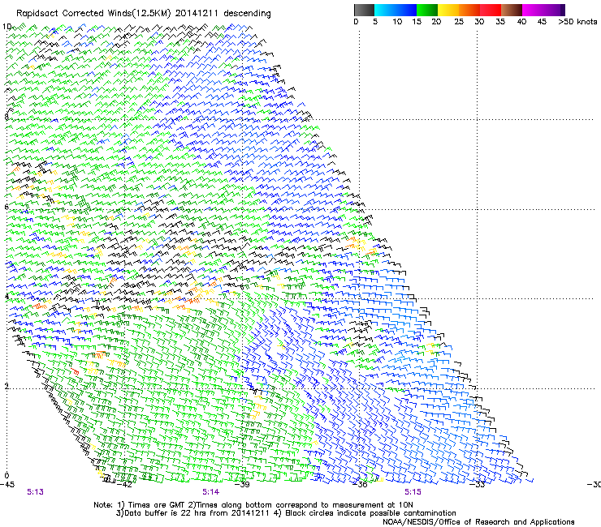This screenshot has height=527, width=601.
Task: Click the longitude axis label '-33'
Action: (x=478, y=485)
